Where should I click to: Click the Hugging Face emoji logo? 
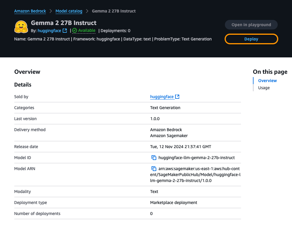click(21, 27)
